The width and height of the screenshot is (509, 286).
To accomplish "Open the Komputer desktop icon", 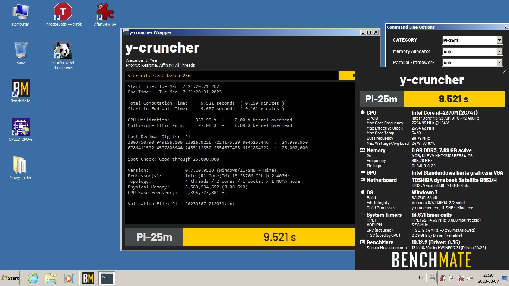I will [x=20, y=15].
